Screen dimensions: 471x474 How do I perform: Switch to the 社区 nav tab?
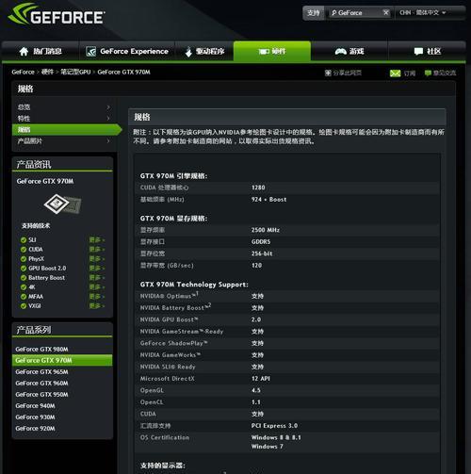pos(427,51)
